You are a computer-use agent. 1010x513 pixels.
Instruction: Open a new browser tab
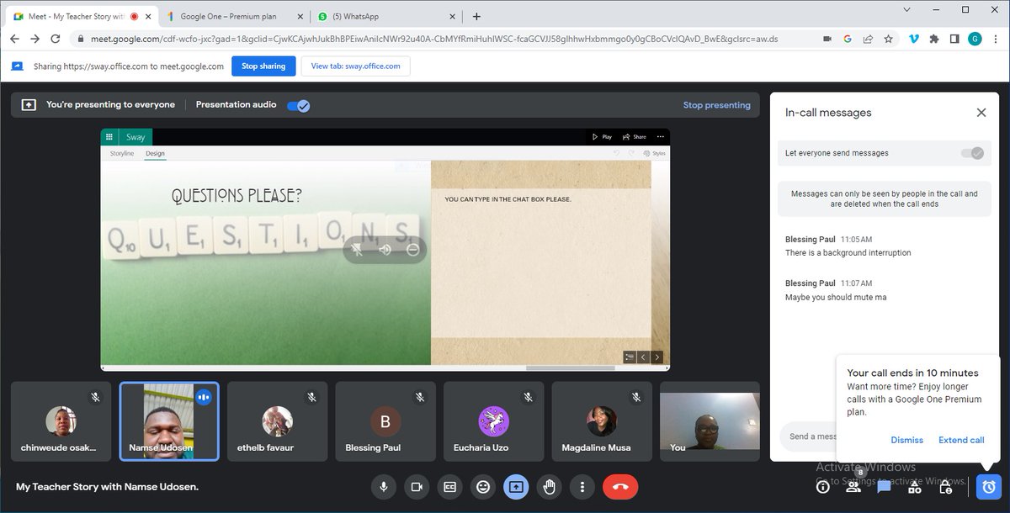[476, 16]
